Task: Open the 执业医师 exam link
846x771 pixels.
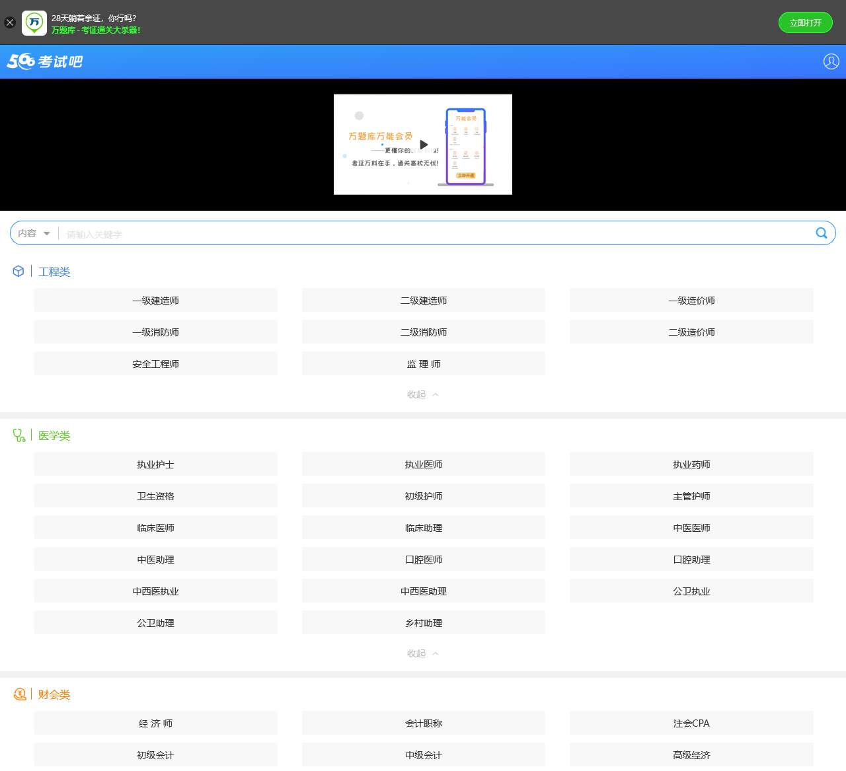Action: 423,464
